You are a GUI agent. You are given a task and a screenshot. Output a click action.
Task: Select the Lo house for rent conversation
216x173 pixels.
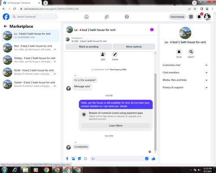coord(30,35)
